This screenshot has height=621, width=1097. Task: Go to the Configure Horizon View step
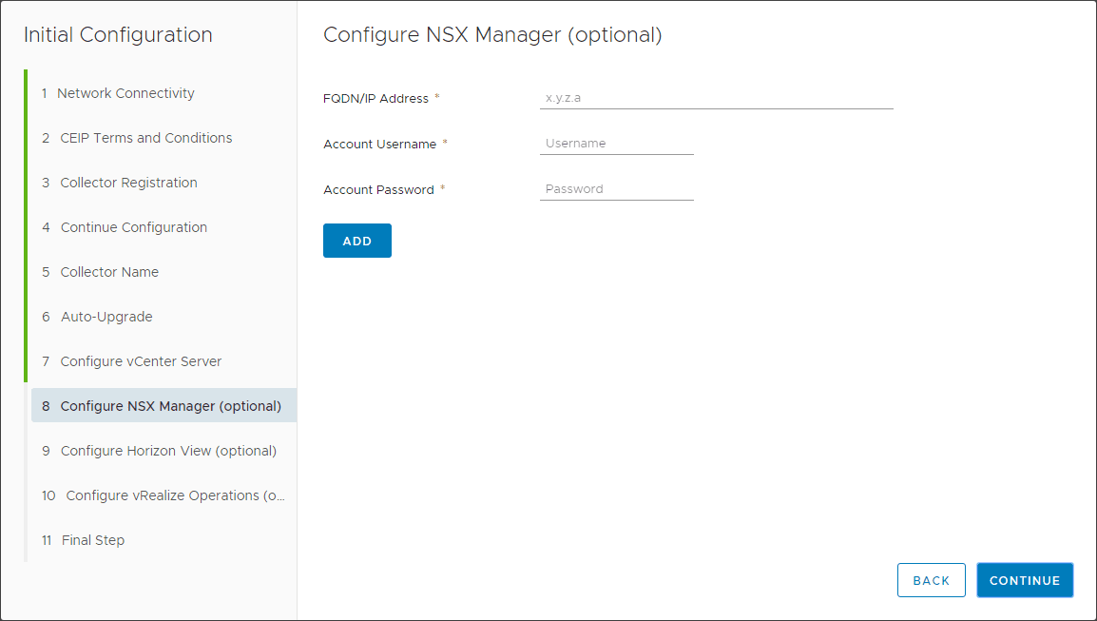pyautogui.click(x=168, y=451)
